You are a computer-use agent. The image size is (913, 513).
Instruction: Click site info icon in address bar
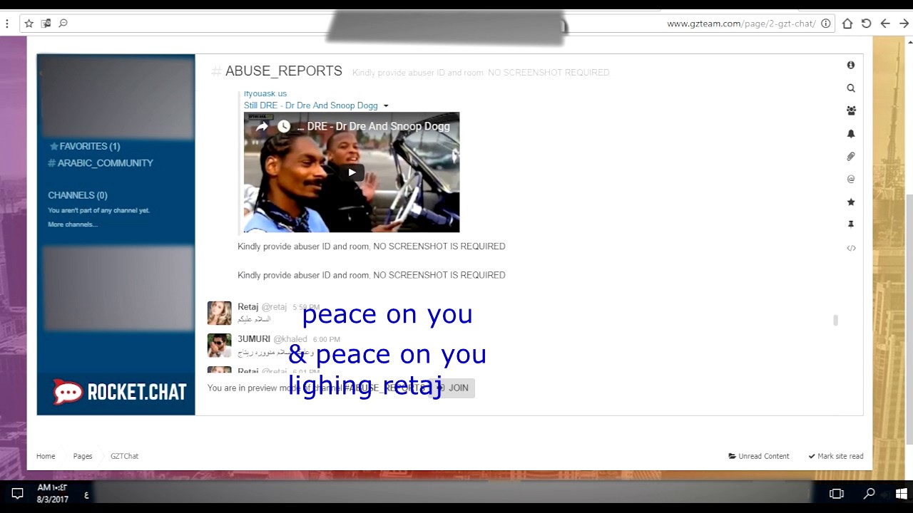click(826, 24)
